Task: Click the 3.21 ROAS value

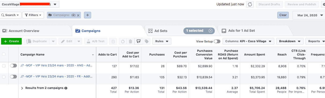Action: click(x=235, y=77)
